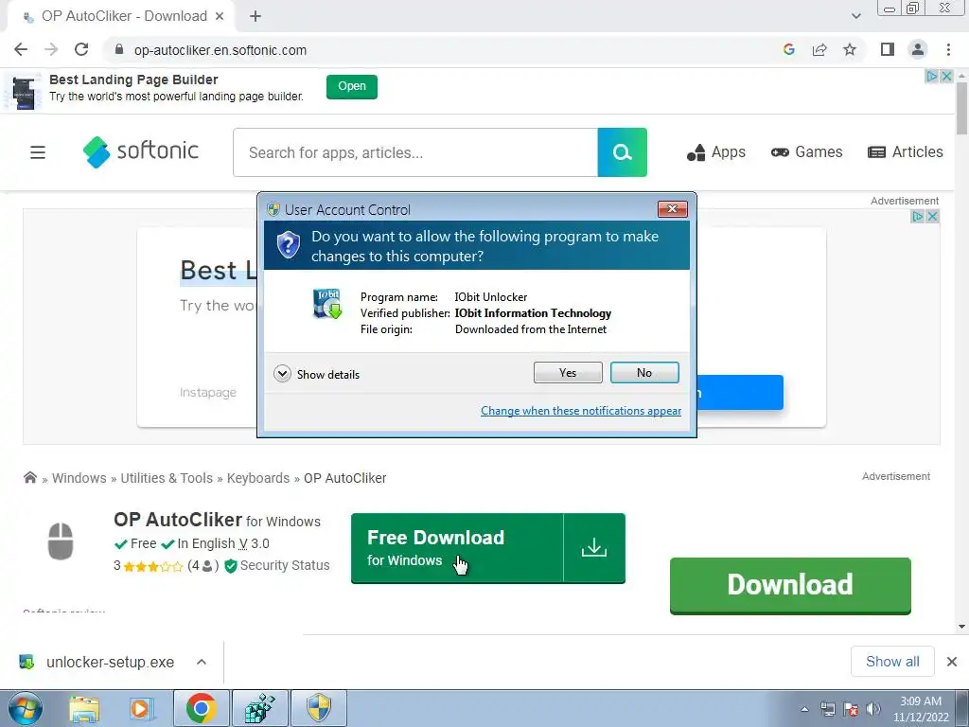Click the taskbar clock
The image size is (969, 727).
pyautogui.click(x=921, y=709)
